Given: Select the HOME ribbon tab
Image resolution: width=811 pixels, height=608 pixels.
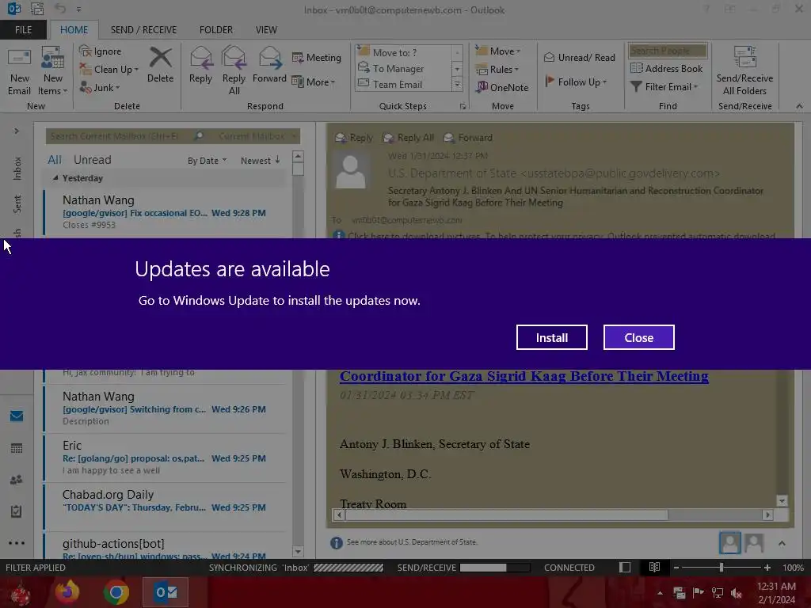Looking at the screenshot, I should pyautogui.click(x=74, y=30).
